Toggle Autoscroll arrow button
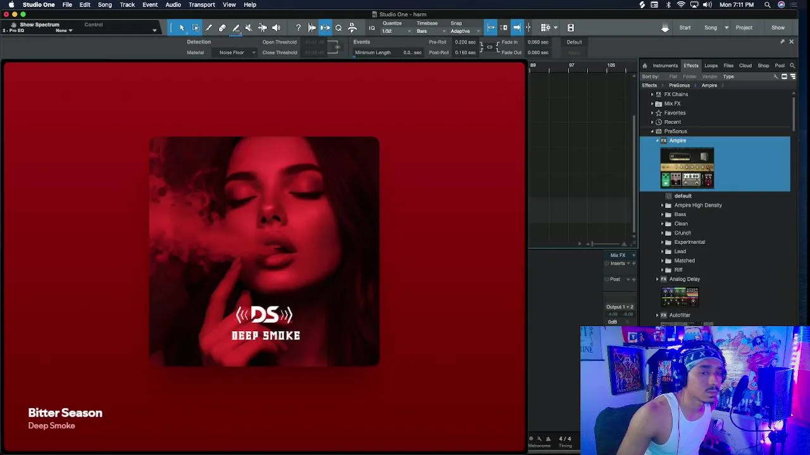This screenshot has height=455, width=810. [x=517, y=28]
